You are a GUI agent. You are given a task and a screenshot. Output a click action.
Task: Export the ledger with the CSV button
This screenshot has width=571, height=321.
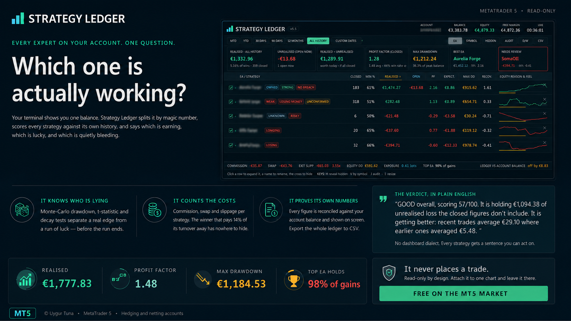tap(541, 41)
